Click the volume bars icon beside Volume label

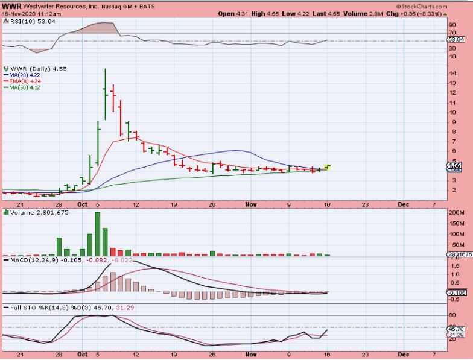click(x=6, y=212)
